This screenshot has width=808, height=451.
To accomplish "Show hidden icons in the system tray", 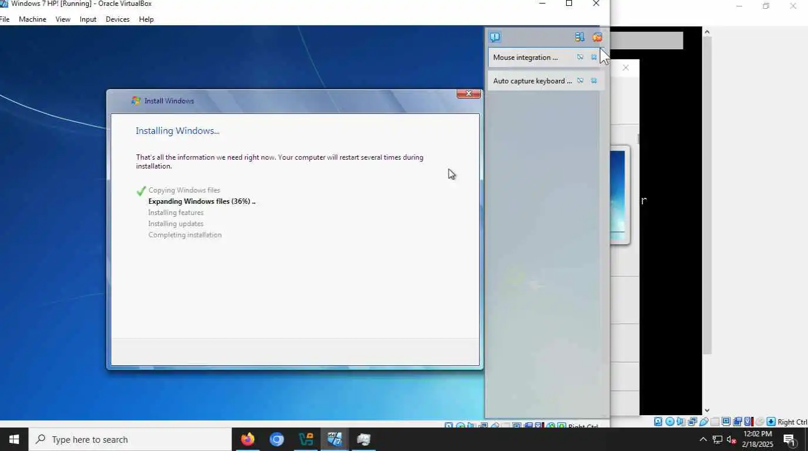I will click(703, 439).
